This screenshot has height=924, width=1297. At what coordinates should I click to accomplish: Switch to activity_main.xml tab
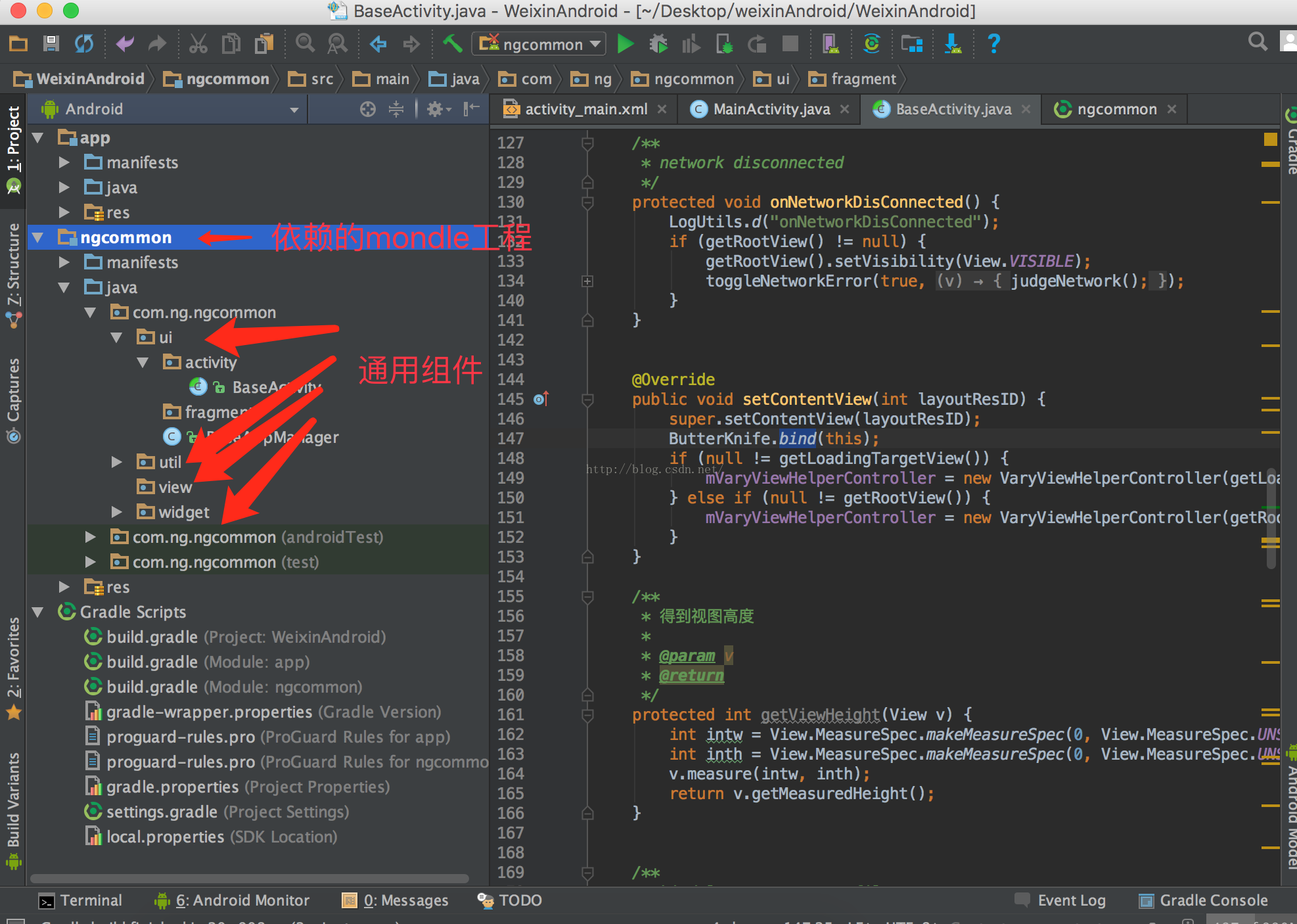[585, 109]
